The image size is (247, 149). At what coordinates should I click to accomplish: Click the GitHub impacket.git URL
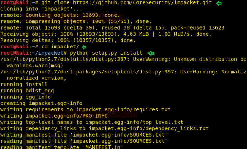tap(142, 3)
